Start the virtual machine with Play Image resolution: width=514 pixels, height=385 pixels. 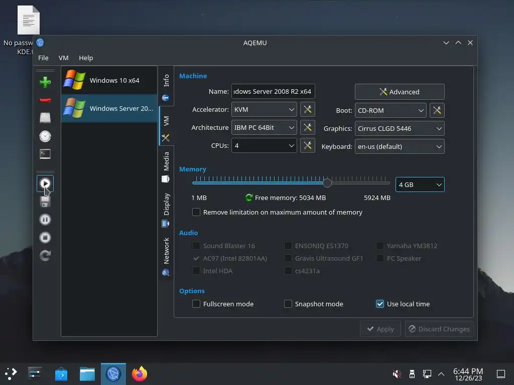45,183
